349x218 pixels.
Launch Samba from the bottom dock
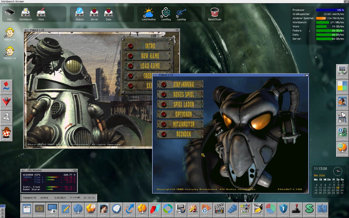[142, 210]
